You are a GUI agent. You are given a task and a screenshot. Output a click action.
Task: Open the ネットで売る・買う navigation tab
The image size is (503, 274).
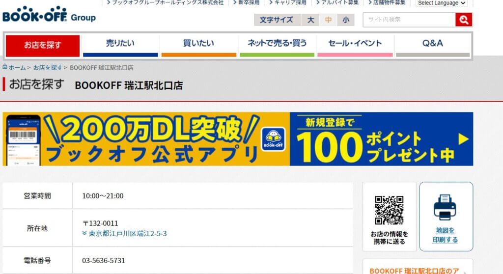(x=277, y=45)
